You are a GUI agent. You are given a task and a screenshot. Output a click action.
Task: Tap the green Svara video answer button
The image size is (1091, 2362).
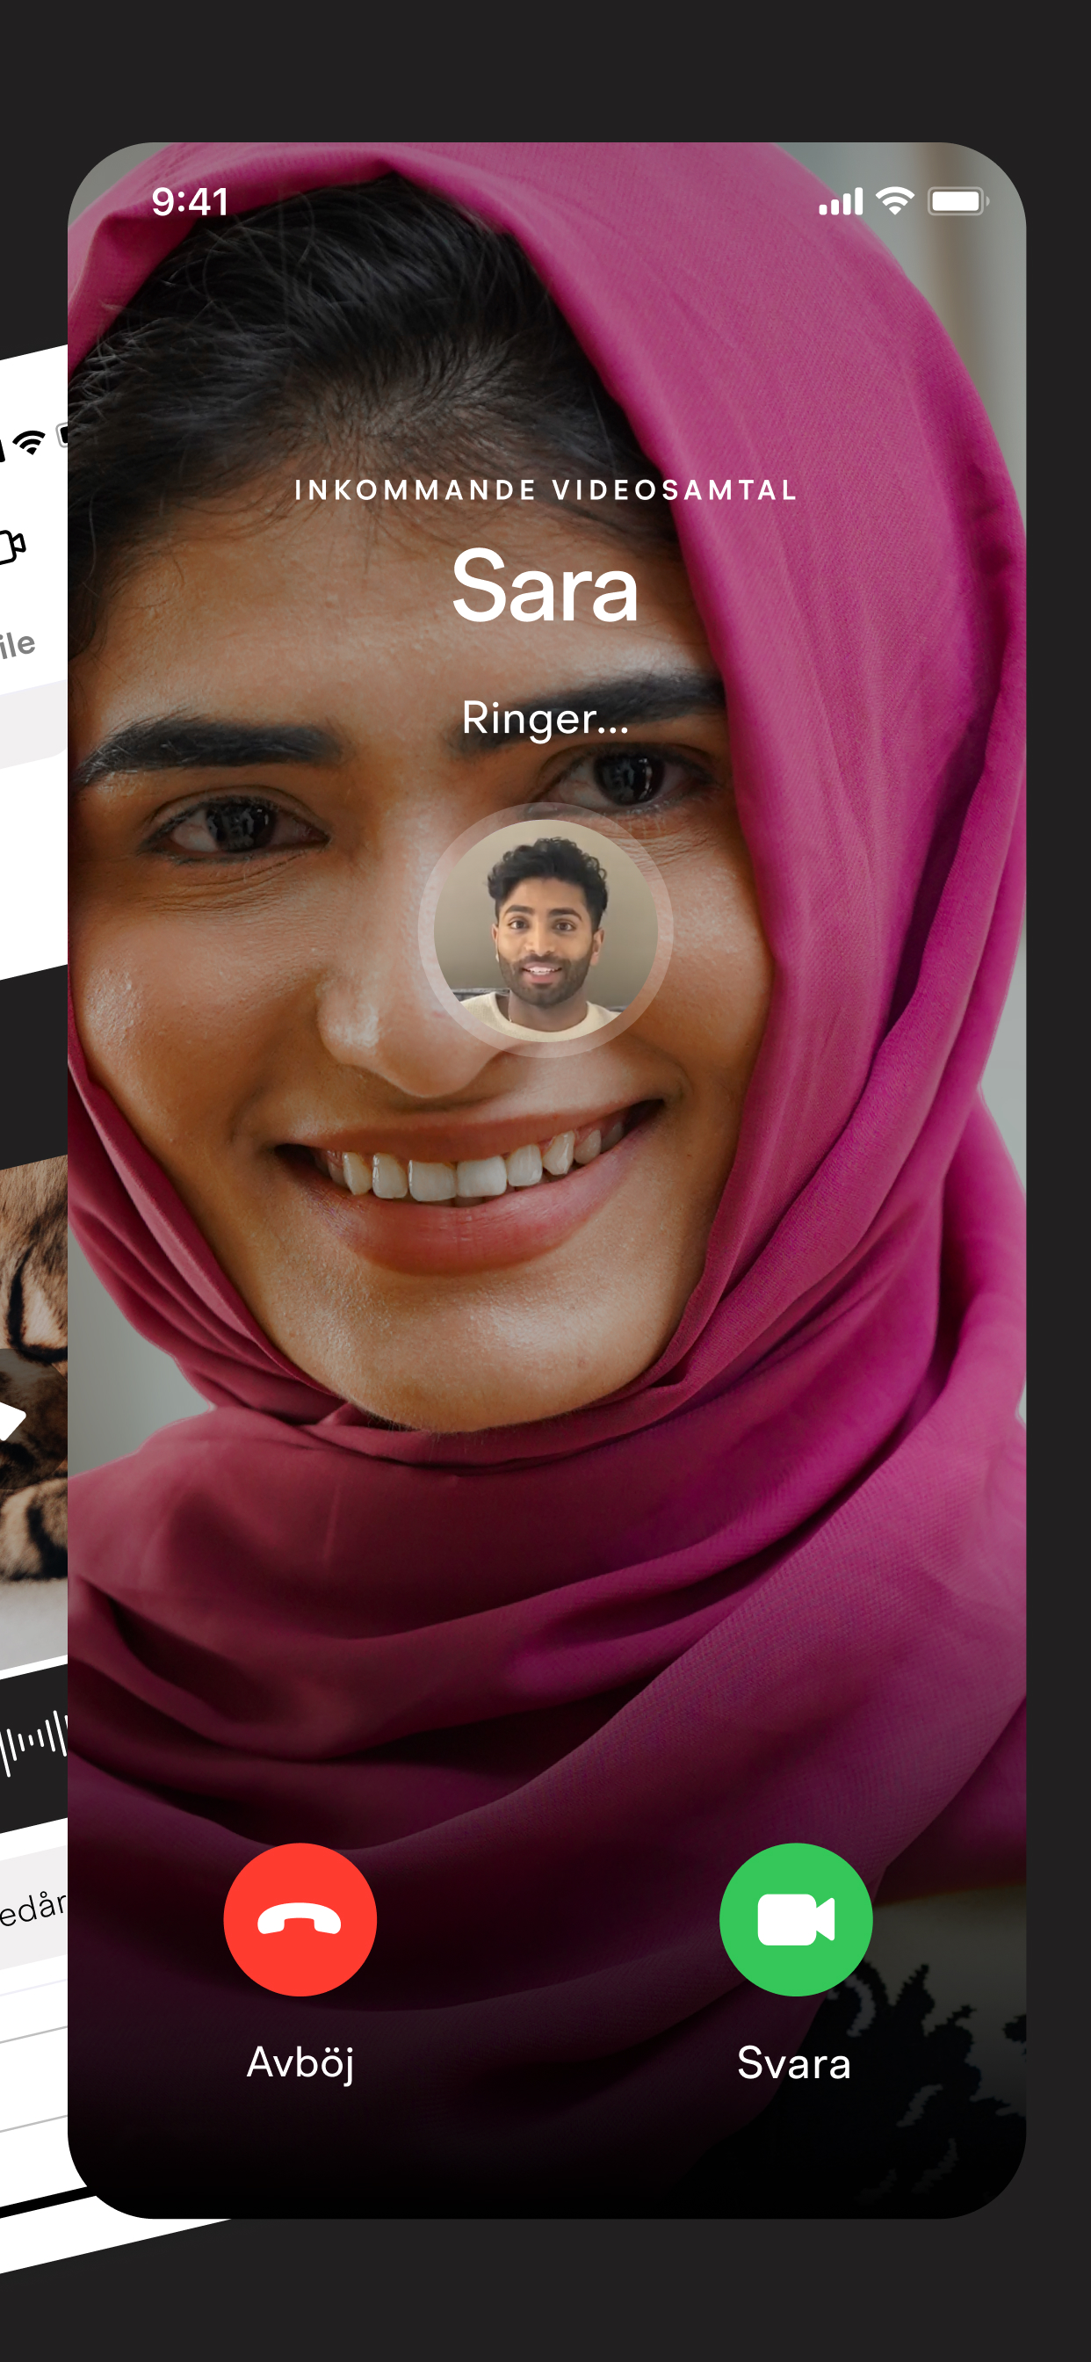[796, 1919]
